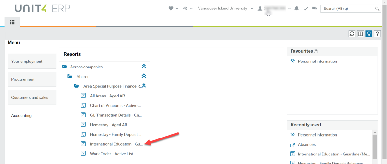Click report icon beside Homestay - Family Deposit
387x164 pixels.
tap(83, 134)
